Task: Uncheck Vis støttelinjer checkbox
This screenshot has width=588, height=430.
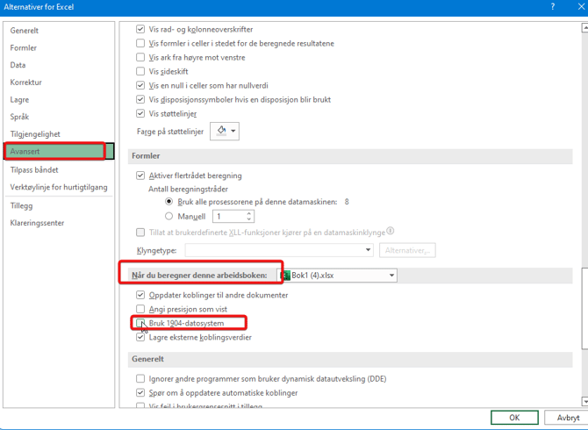Action: (140, 113)
